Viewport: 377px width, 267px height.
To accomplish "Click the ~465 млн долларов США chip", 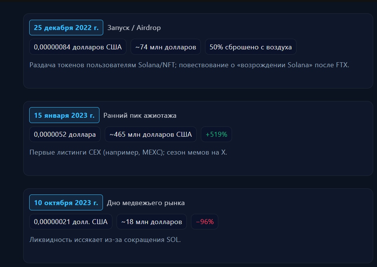I will coord(151,134).
